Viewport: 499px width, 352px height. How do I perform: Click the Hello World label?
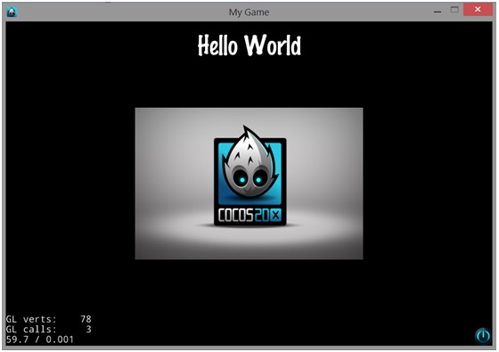point(250,45)
